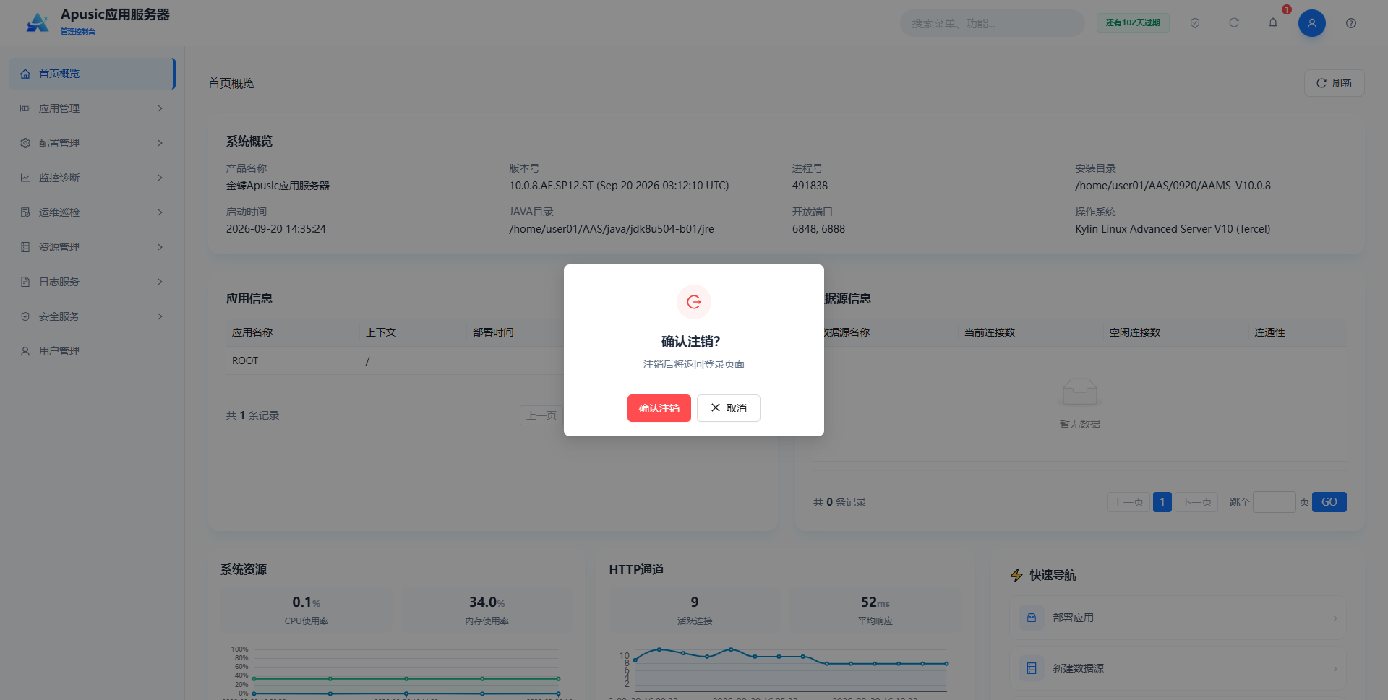
Task: Expand the 资源管理 menu chevron
Action: tap(160, 247)
